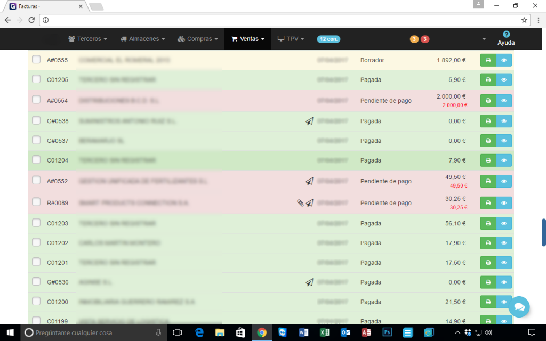Open Excel from the Windows taskbar
The image size is (546, 341).
point(324,332)
